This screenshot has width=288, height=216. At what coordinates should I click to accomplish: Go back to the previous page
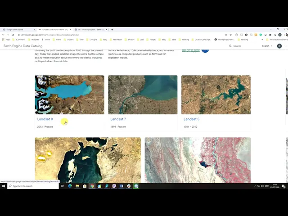pos(3,35)
